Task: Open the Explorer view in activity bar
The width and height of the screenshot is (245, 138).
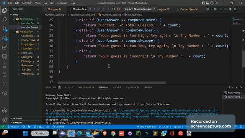Action: 5,10
